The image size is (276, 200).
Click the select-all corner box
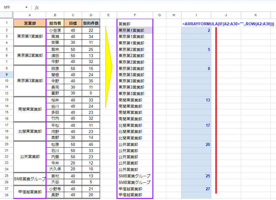point(7,15)
